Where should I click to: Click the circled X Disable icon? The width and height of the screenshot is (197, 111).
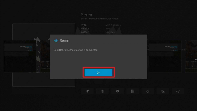[118, 91]
